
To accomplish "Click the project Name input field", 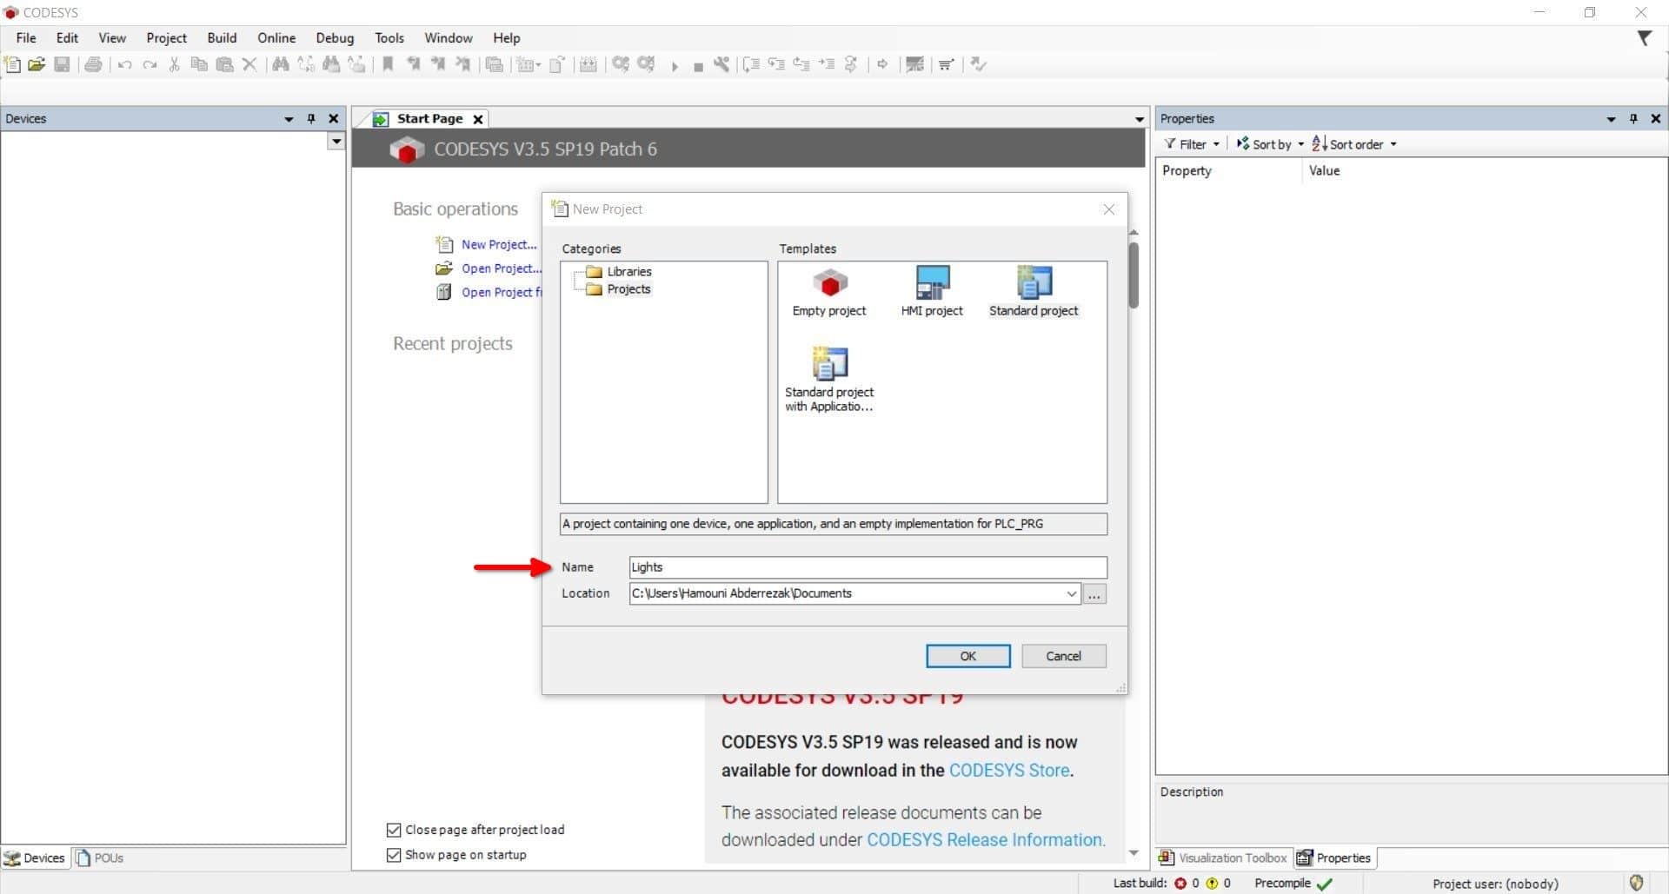I will (x=868, y=567).
